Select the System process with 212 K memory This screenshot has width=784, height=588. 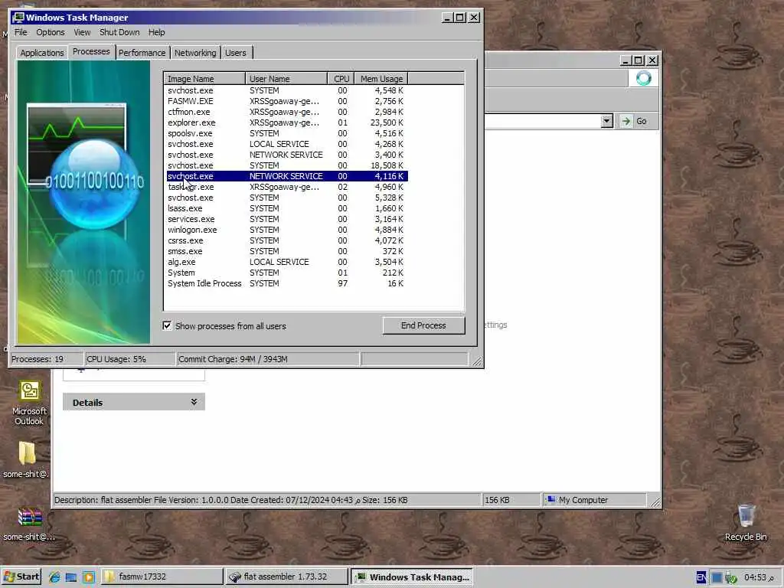pyautogui.click(x=286, y=273)
